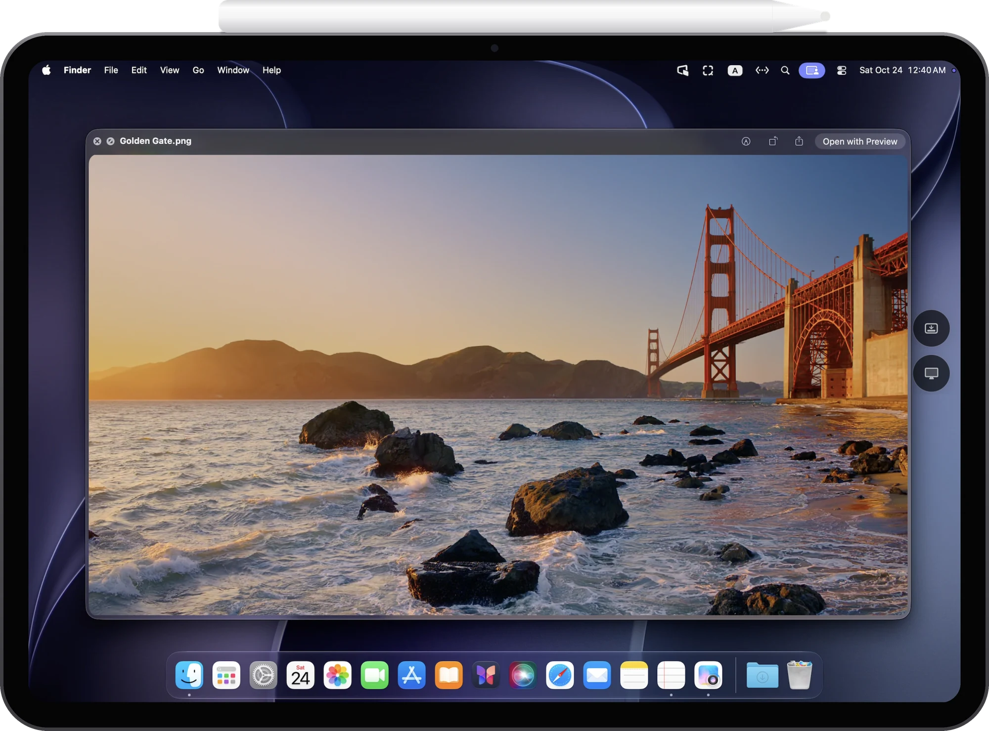Open Control Center from menu bar
This screenshot has height=731, width=989.
[841, 70]
